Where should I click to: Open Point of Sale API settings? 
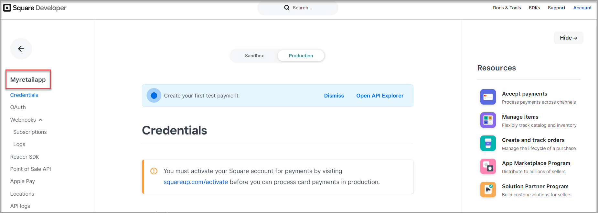pyautogui.click(x=30, y=169)
